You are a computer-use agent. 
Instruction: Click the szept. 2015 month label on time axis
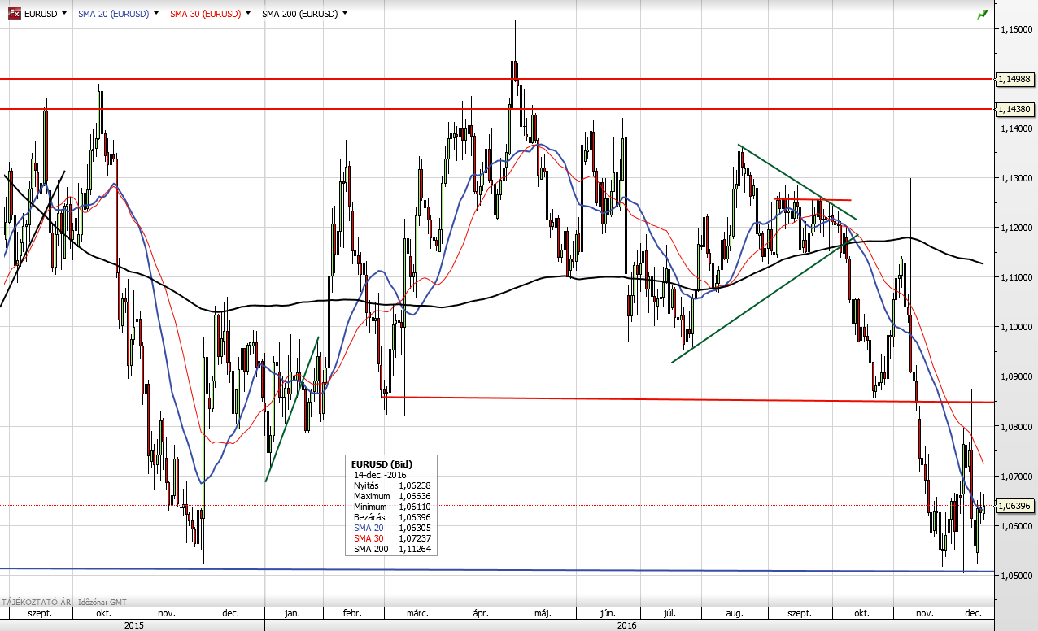pos(40,614)
